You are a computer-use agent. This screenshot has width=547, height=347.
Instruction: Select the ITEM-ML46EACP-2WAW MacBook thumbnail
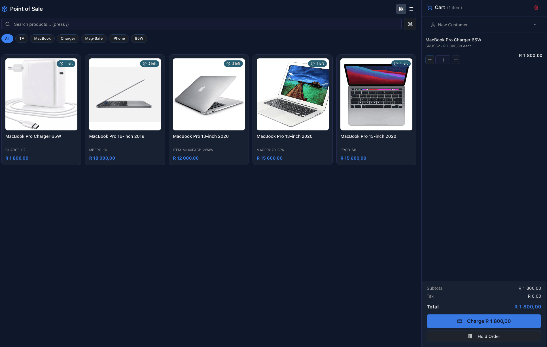pyautogui.click(x=209, y=94)
